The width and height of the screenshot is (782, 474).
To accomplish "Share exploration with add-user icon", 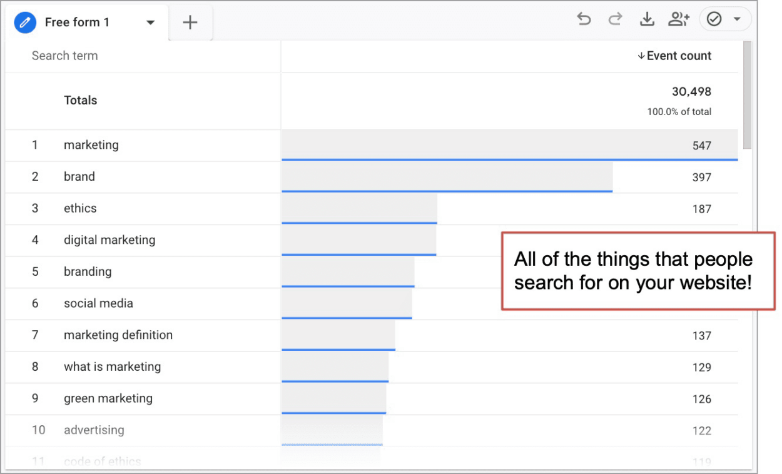I will [x=678, y=20].
